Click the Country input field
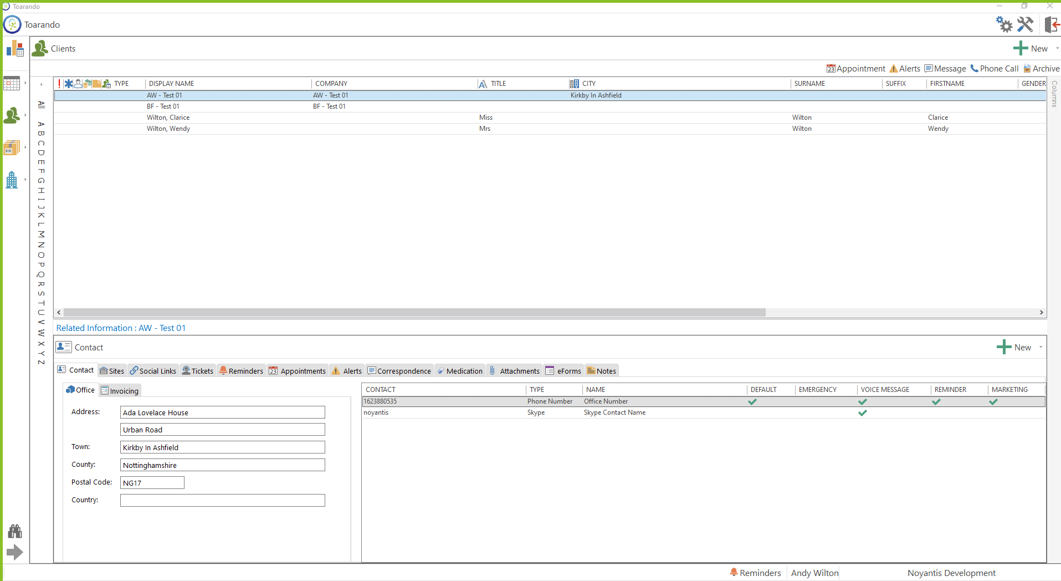The width and height of the screenshot is (1061, 581). click(x=222, y=501)
